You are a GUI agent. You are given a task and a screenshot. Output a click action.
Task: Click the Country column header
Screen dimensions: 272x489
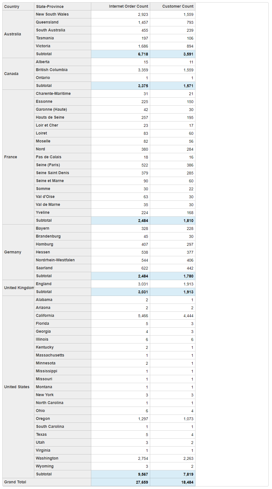point(12,7)
